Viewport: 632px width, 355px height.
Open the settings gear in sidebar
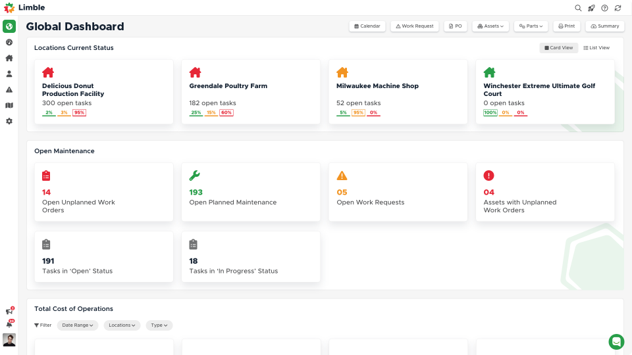tap(9, 121)
